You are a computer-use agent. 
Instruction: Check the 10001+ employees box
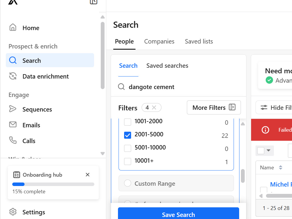coord(128,161)
